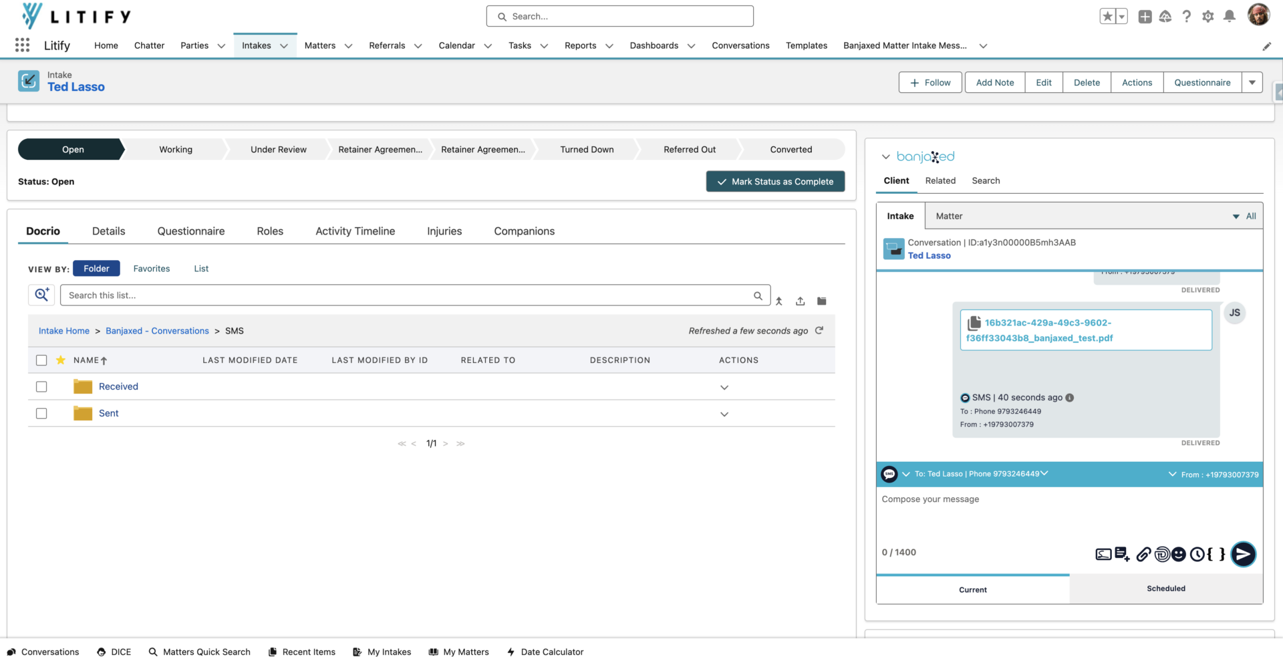Open the All filter dropdown
1283x661 pixels.
[x=1245, y=216]
